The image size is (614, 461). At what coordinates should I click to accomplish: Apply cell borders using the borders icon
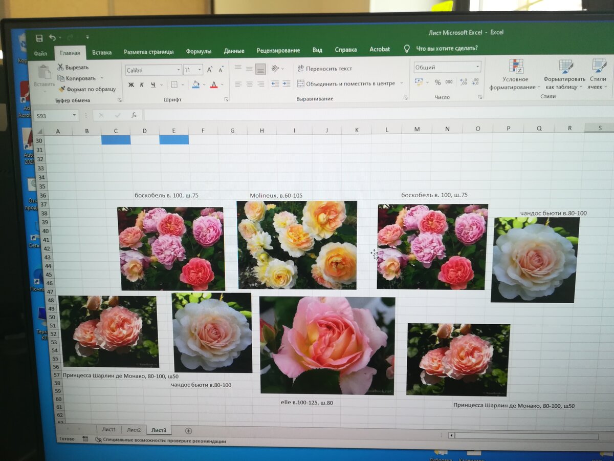(174, 85)
